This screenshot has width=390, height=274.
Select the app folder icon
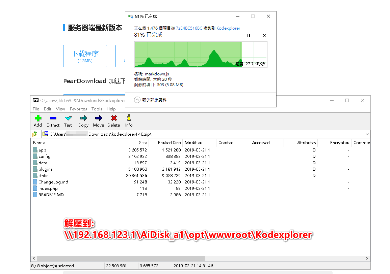tap(35, 150)
